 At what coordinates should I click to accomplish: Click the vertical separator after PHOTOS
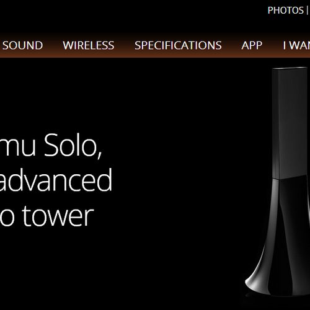click(x=308, y=11)
